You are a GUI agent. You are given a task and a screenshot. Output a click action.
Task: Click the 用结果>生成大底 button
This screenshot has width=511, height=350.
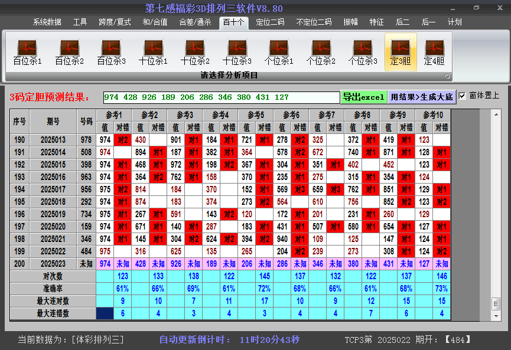coord(422,97)
